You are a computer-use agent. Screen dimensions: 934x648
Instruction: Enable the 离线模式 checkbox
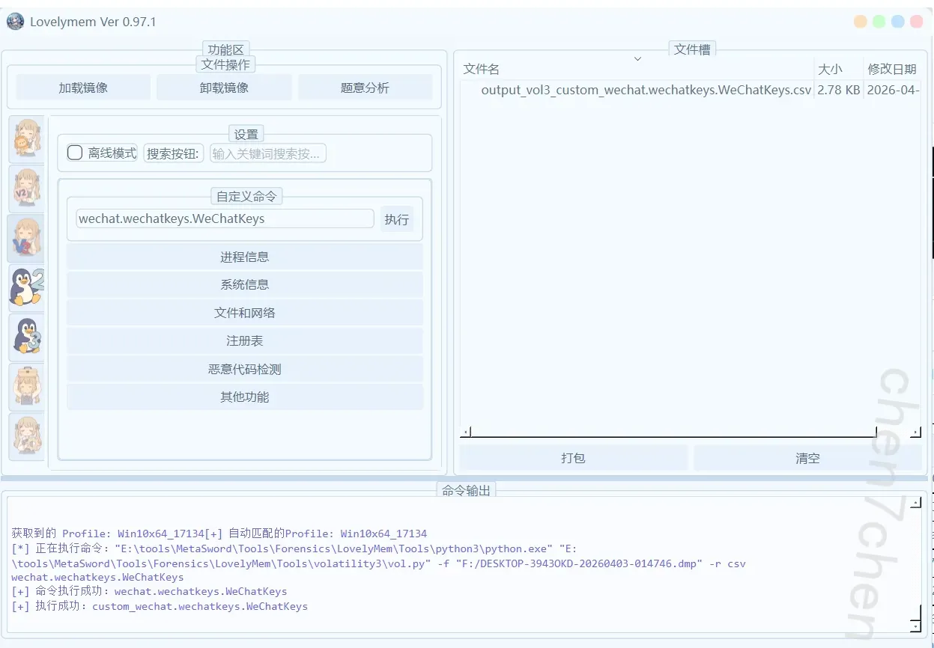[75, 153]
